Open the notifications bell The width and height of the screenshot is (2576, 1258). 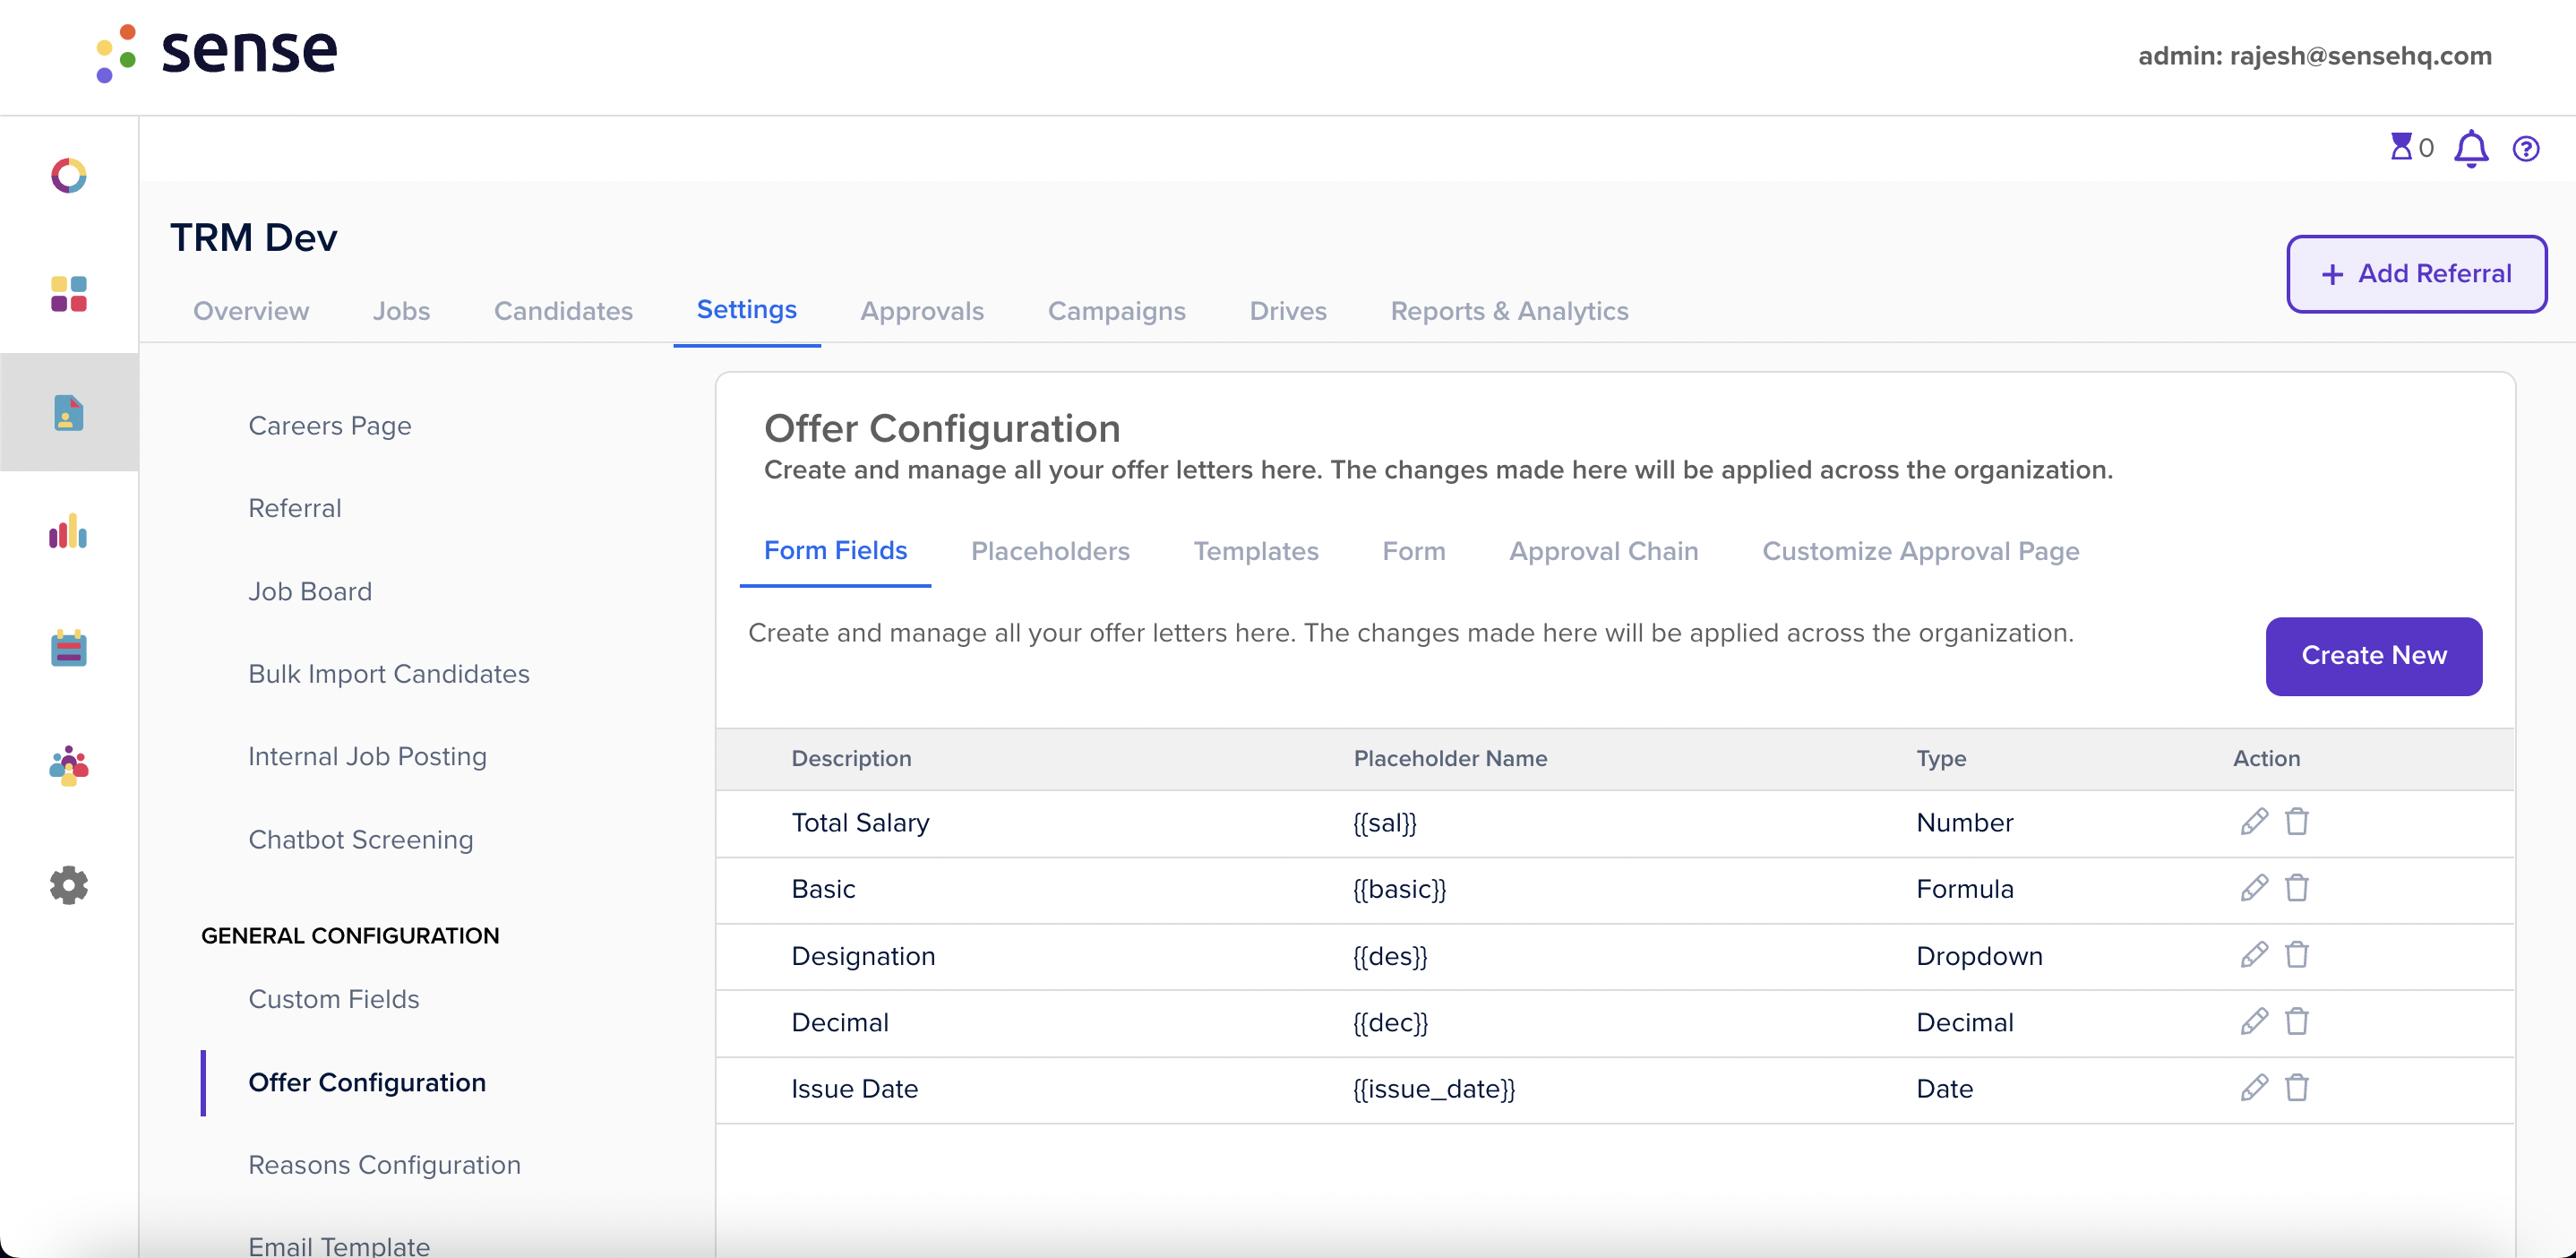[2471, 148]
